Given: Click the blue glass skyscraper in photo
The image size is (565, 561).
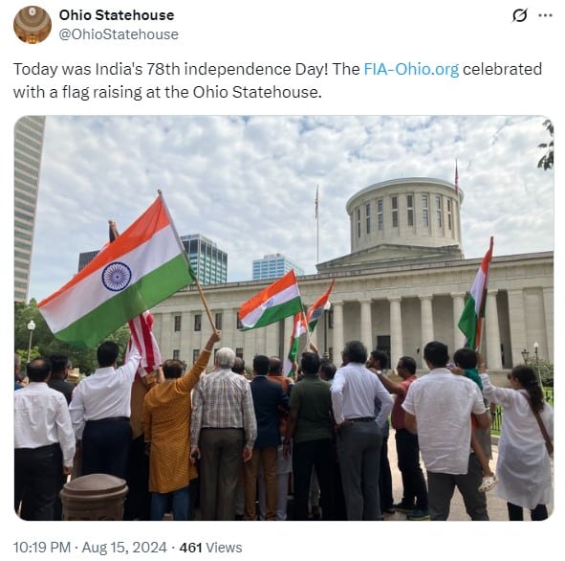Looking at the screenshot, I should click(x=205, y=259).
